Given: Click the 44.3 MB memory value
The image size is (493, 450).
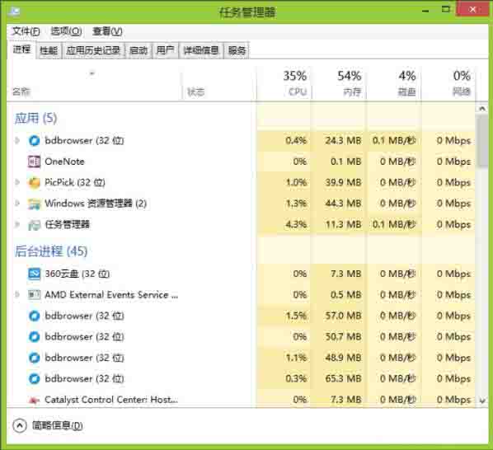Looking at the screenshot, I should tap(343, 204).
